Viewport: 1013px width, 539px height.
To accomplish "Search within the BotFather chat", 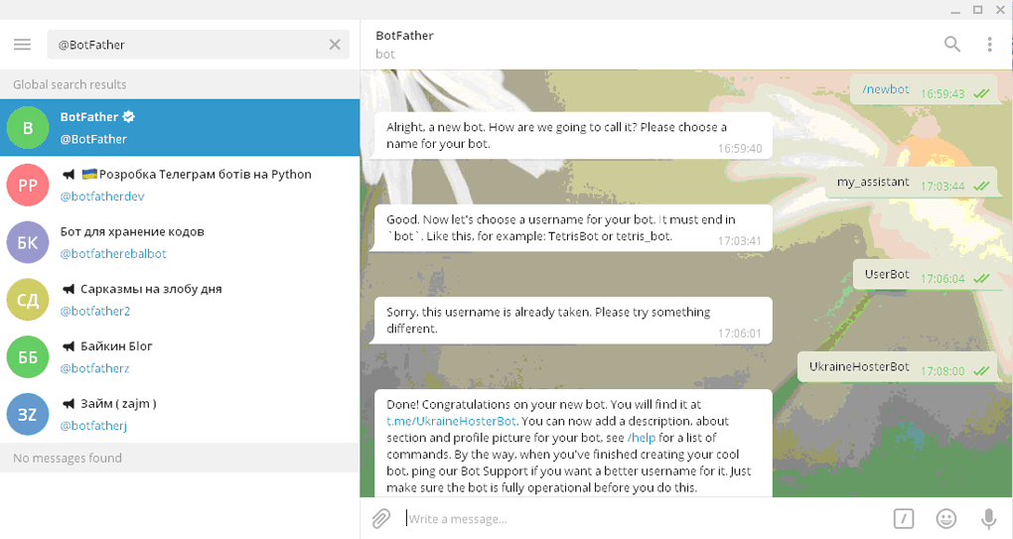I will pos(951,44).
